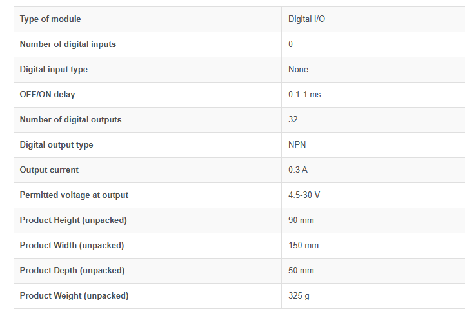Select the 'Digital I/O' value cell

pyautogui.click(x=307, y=19)
